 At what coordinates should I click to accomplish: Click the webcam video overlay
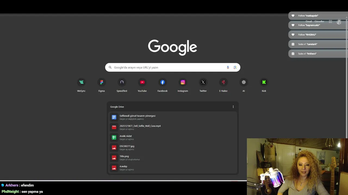[297, 167]
